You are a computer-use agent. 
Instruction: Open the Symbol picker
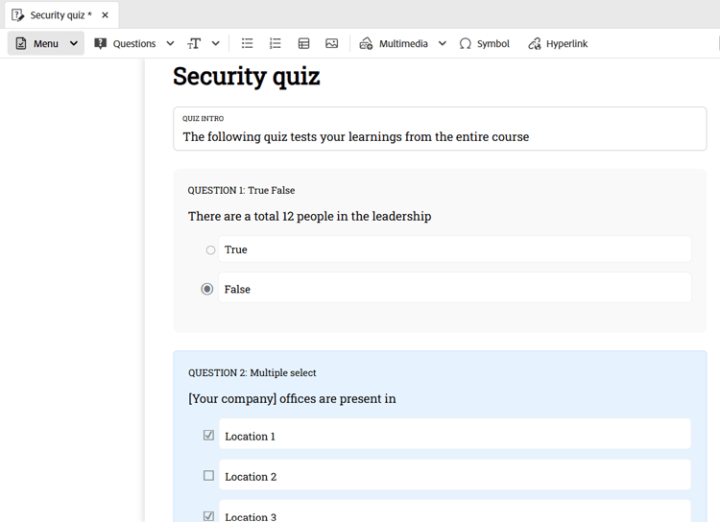(485, 43)
